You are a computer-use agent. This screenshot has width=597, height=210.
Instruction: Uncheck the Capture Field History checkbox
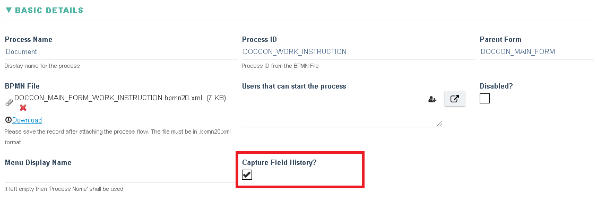(247, 174)
